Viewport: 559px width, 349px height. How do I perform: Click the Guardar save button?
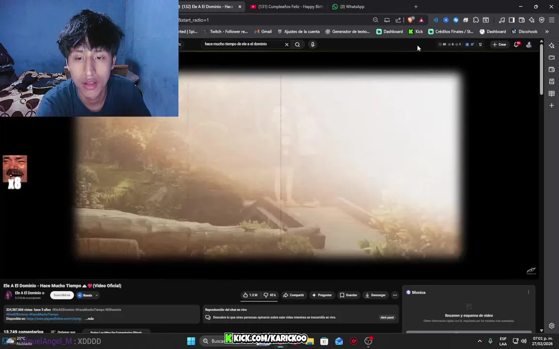click(348, 295)
